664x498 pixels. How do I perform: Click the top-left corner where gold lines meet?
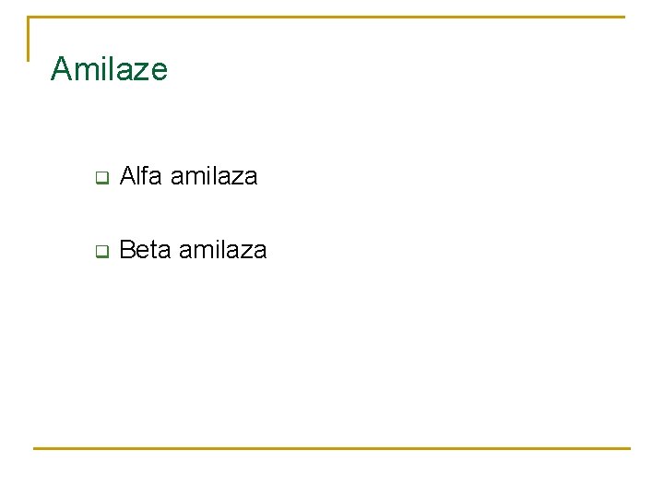[29, 18]
